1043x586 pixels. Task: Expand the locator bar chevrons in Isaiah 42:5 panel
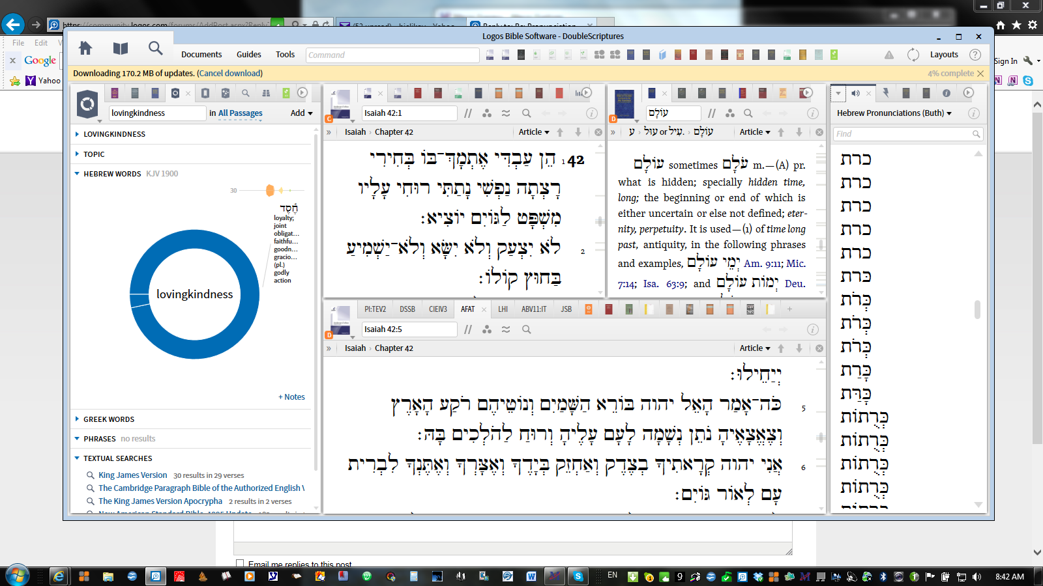point(329,348)
